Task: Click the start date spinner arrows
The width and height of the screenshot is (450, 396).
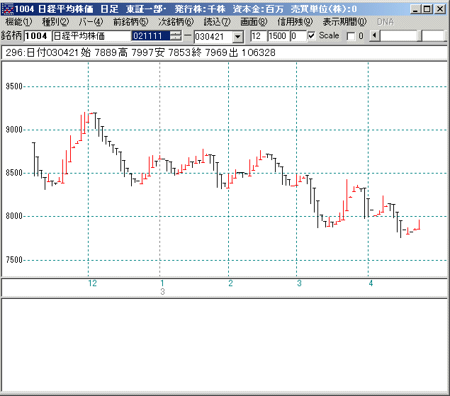Action: tap(175, 36)
